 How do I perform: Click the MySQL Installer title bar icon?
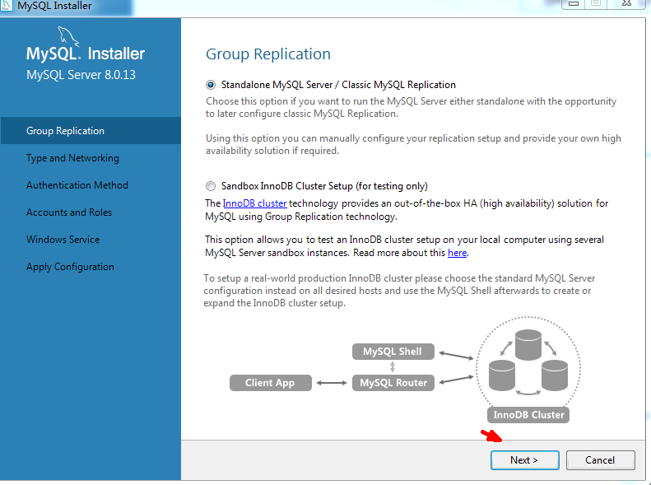(x=7, y=5)
